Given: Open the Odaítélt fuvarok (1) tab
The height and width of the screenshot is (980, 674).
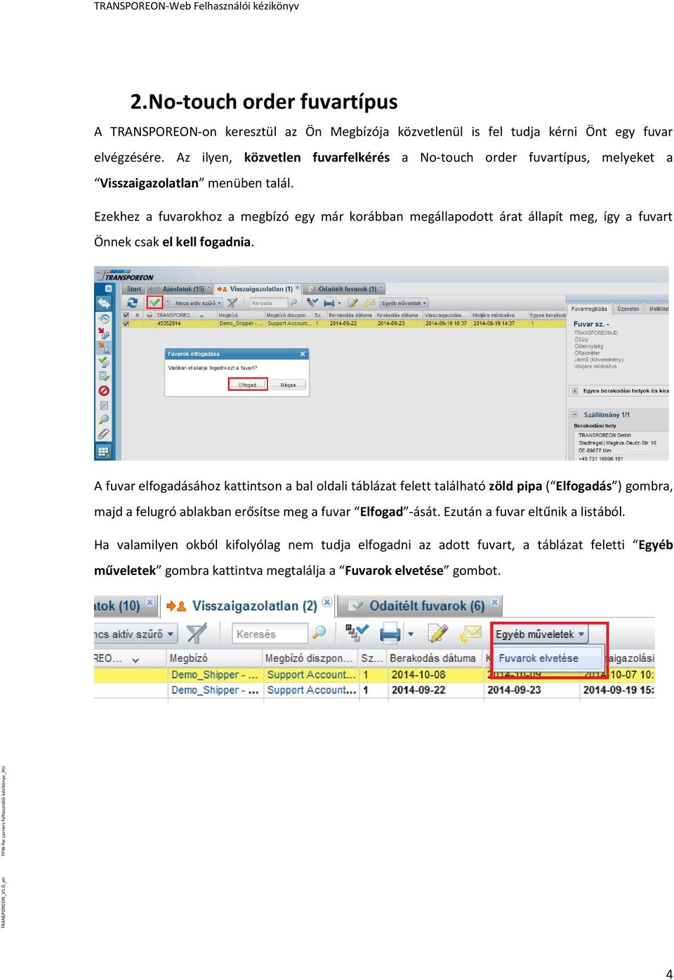Looking at the screenshot, I should (x=343, y=289).
